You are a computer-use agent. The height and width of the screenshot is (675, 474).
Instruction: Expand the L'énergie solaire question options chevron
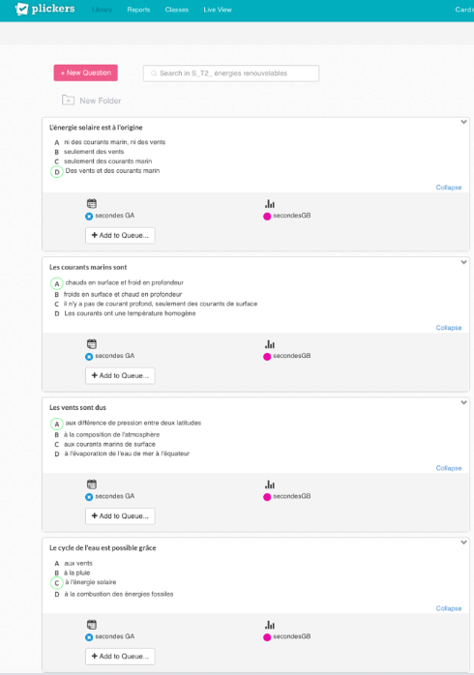(463, 122)
